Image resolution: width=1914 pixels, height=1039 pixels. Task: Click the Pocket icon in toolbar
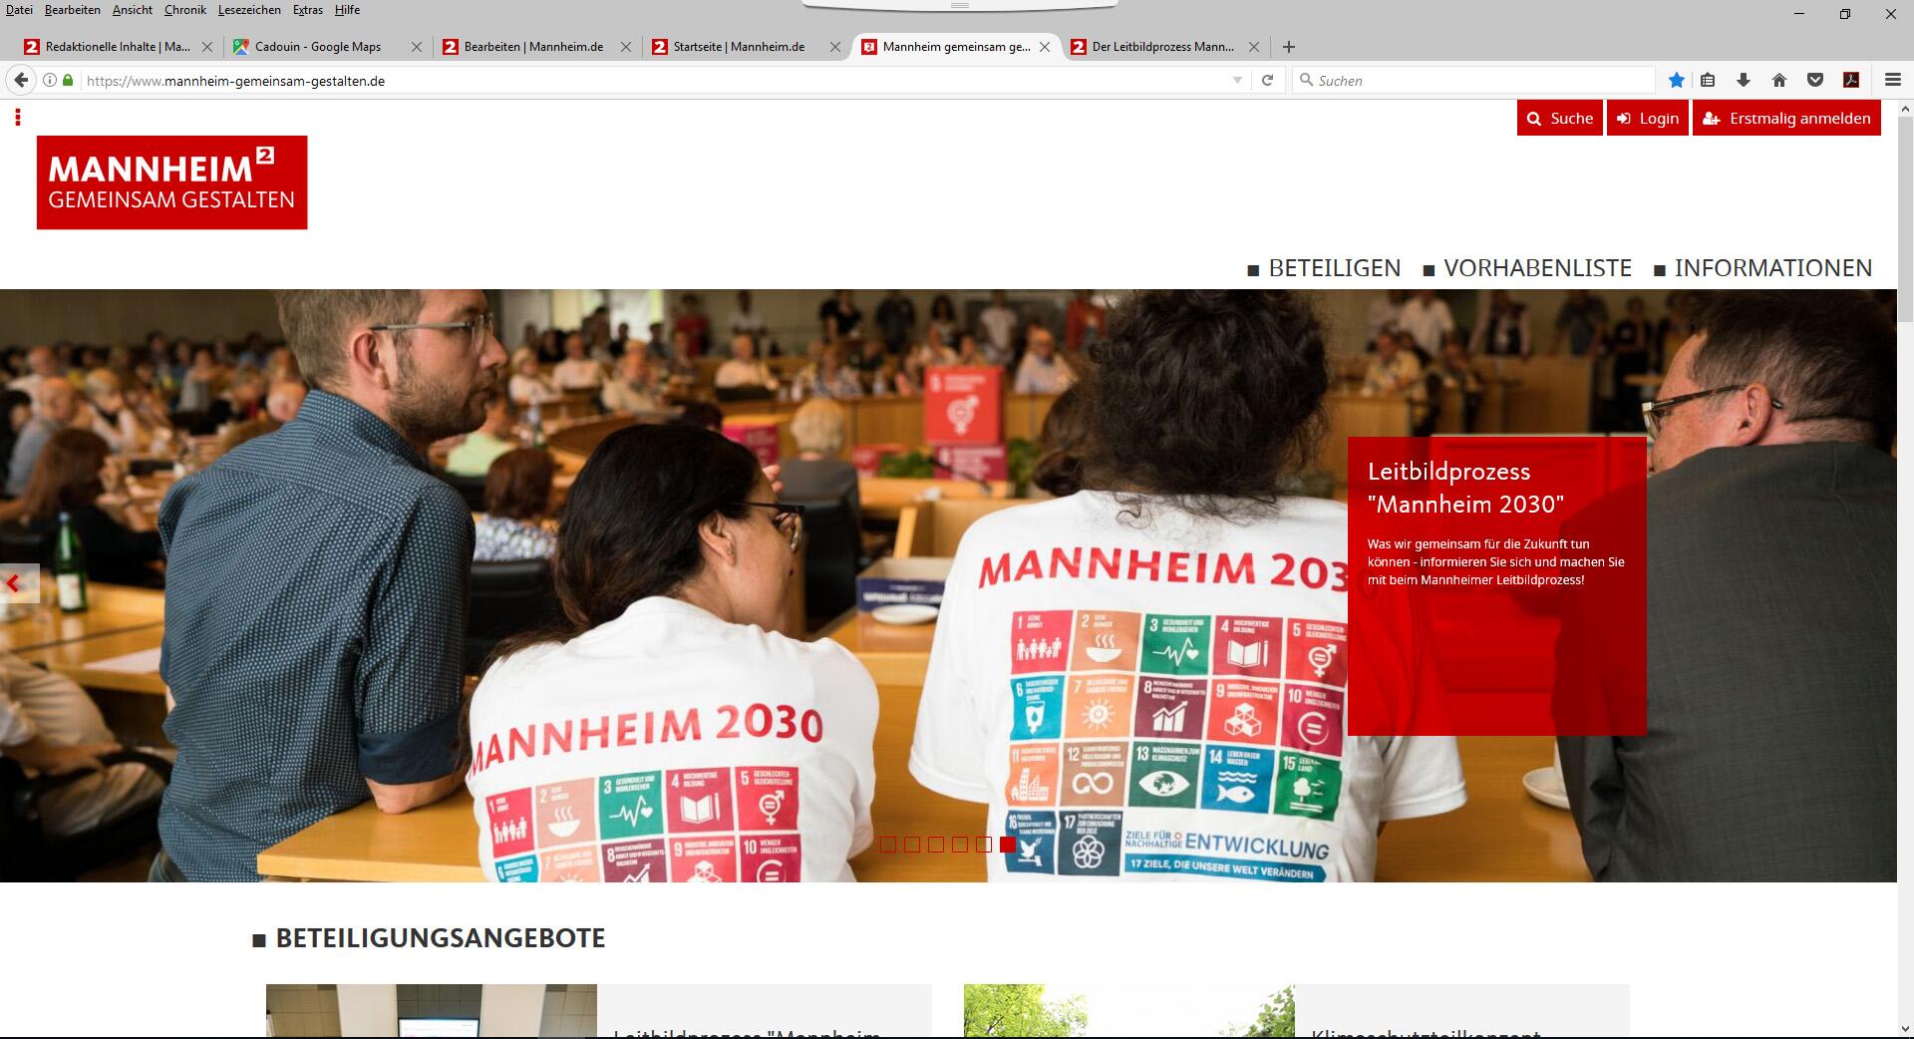pos(1815,81)
